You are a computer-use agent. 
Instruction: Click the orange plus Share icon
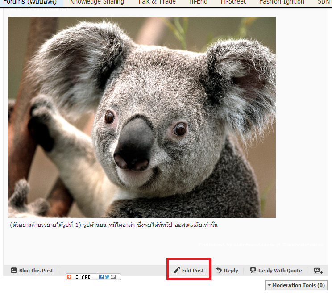tap(69, 277)
